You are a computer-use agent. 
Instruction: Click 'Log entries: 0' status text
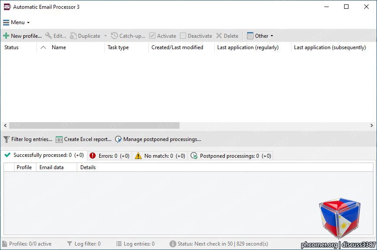(139, 244)
